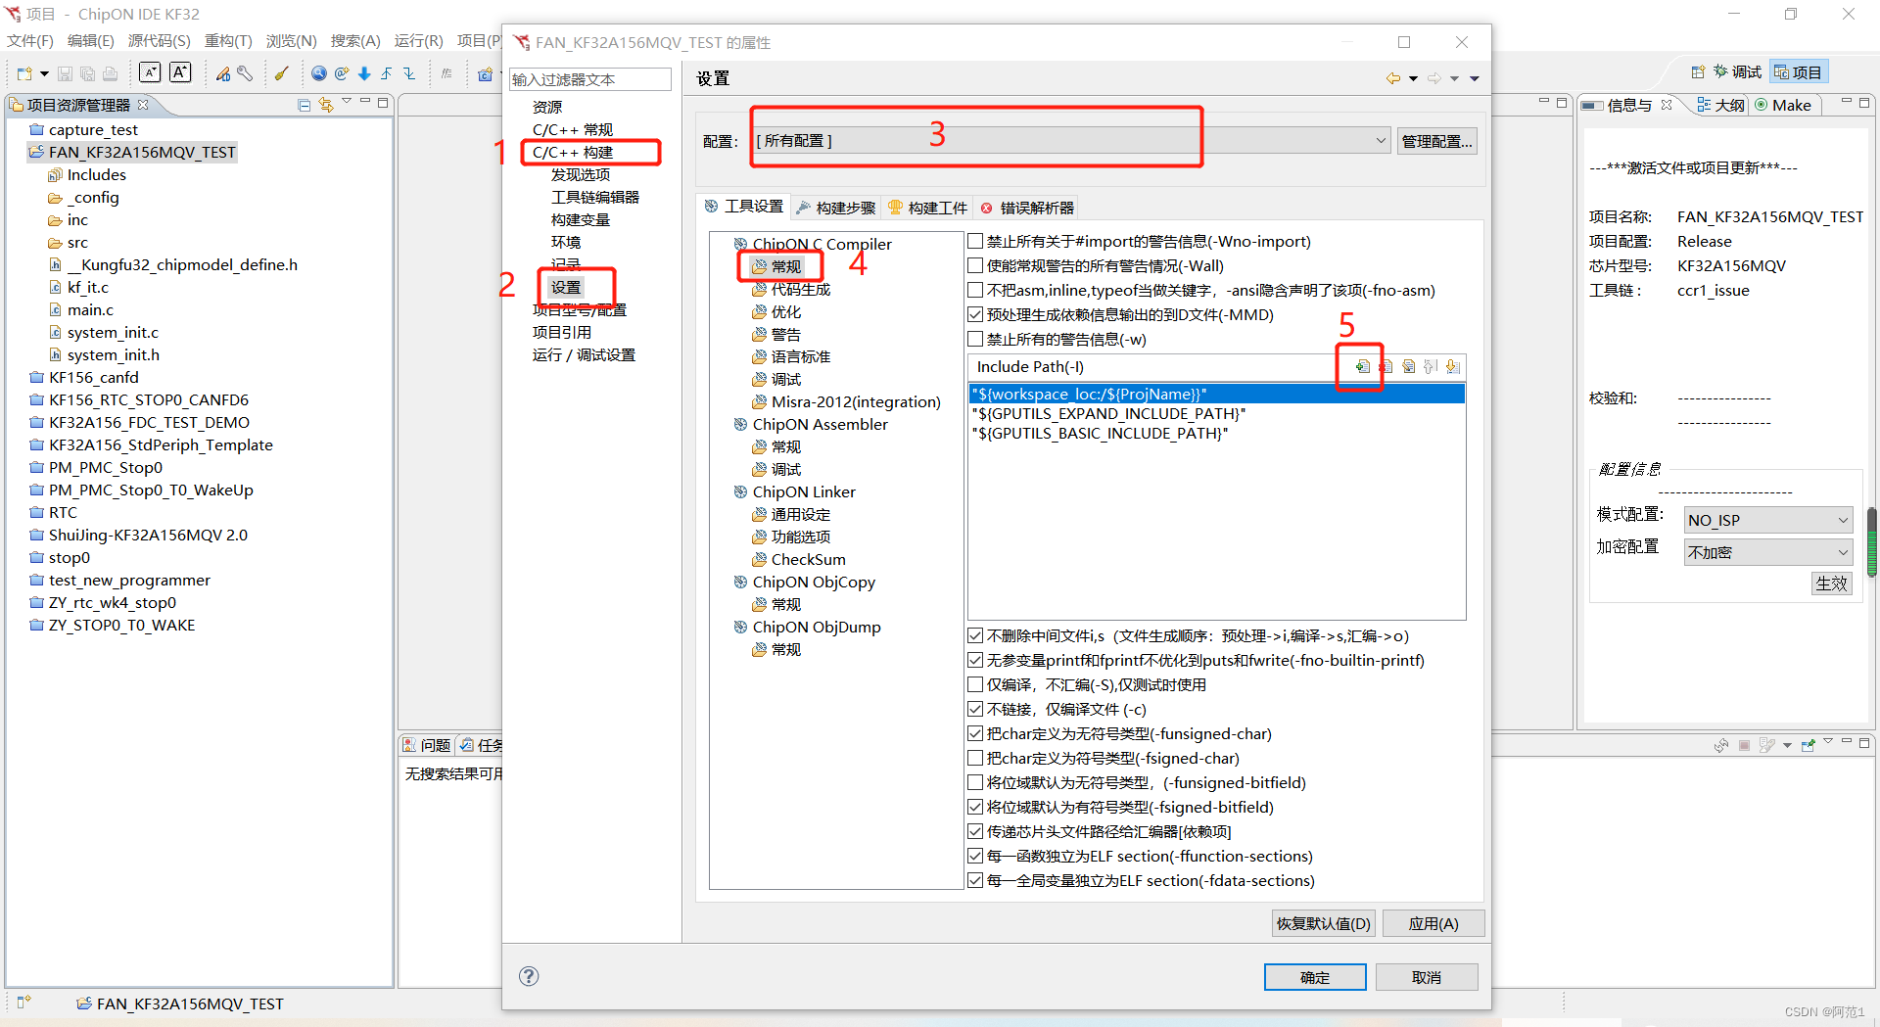This screenshot has height=1027, width=1880.
Task: Click the new C class toolbar icon
Action: pyautogui.click(x=486, y=73)
